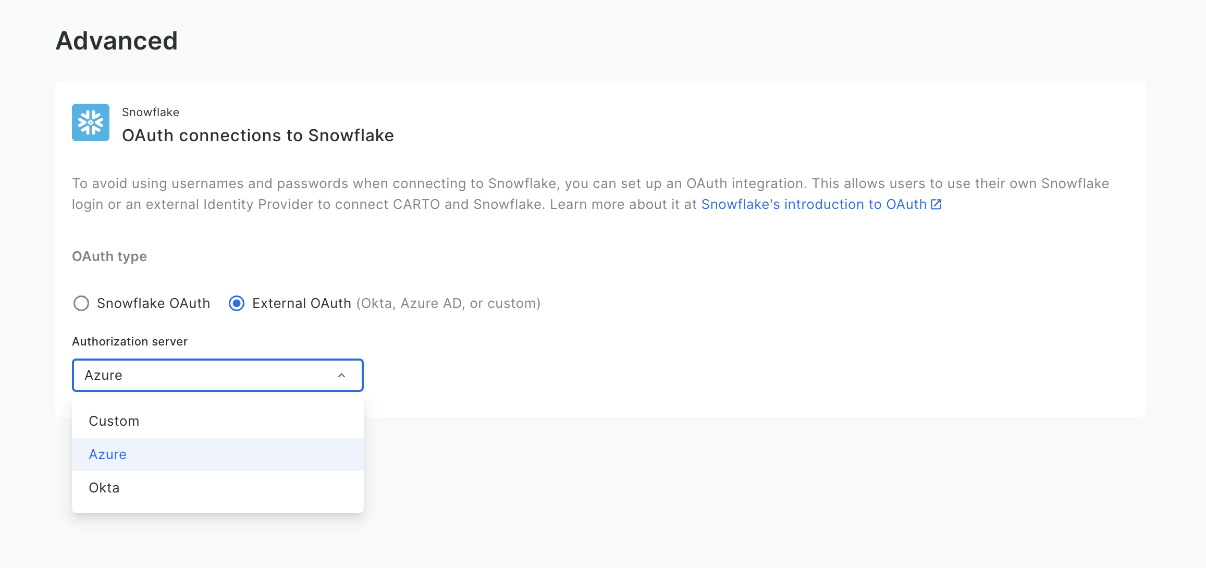
Task: Click the (Okta, Azure AD, or custom) hint
Action: (x=448, y=303)
